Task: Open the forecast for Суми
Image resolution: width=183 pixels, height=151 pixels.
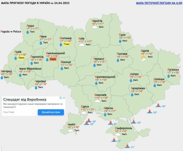Action: 122,35
